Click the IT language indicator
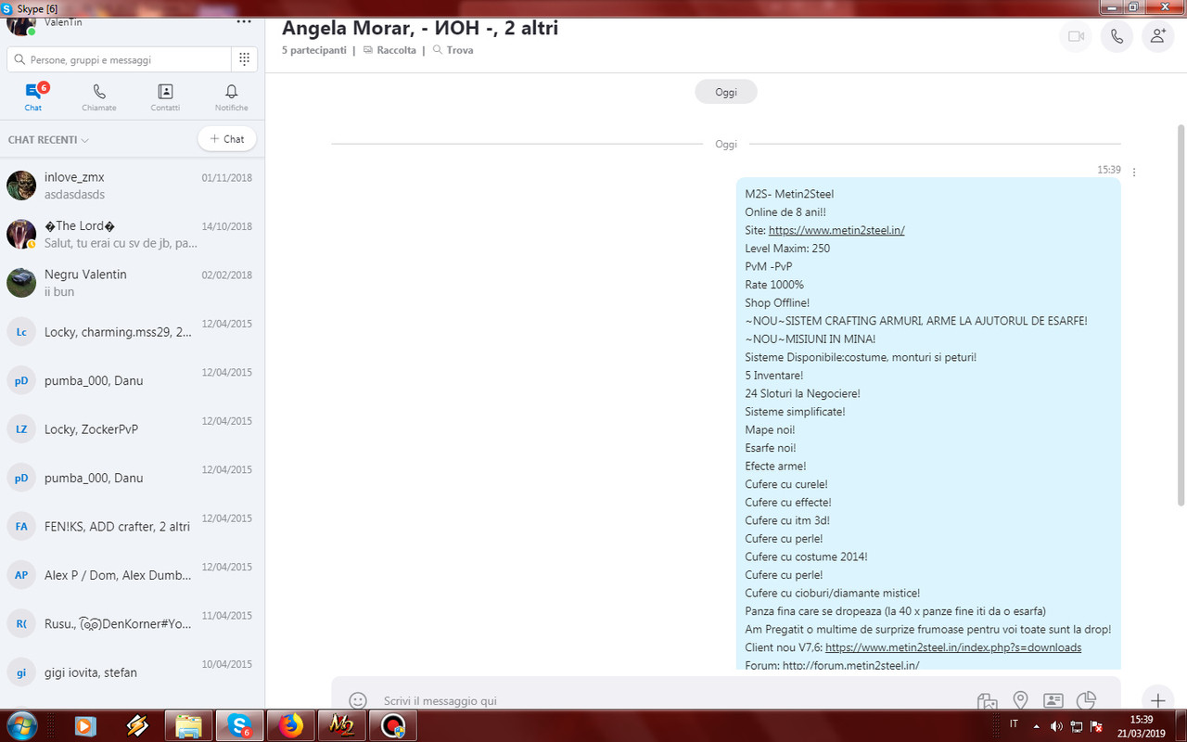Viewport: 1187px width, 742px height. click(1014, 723)
